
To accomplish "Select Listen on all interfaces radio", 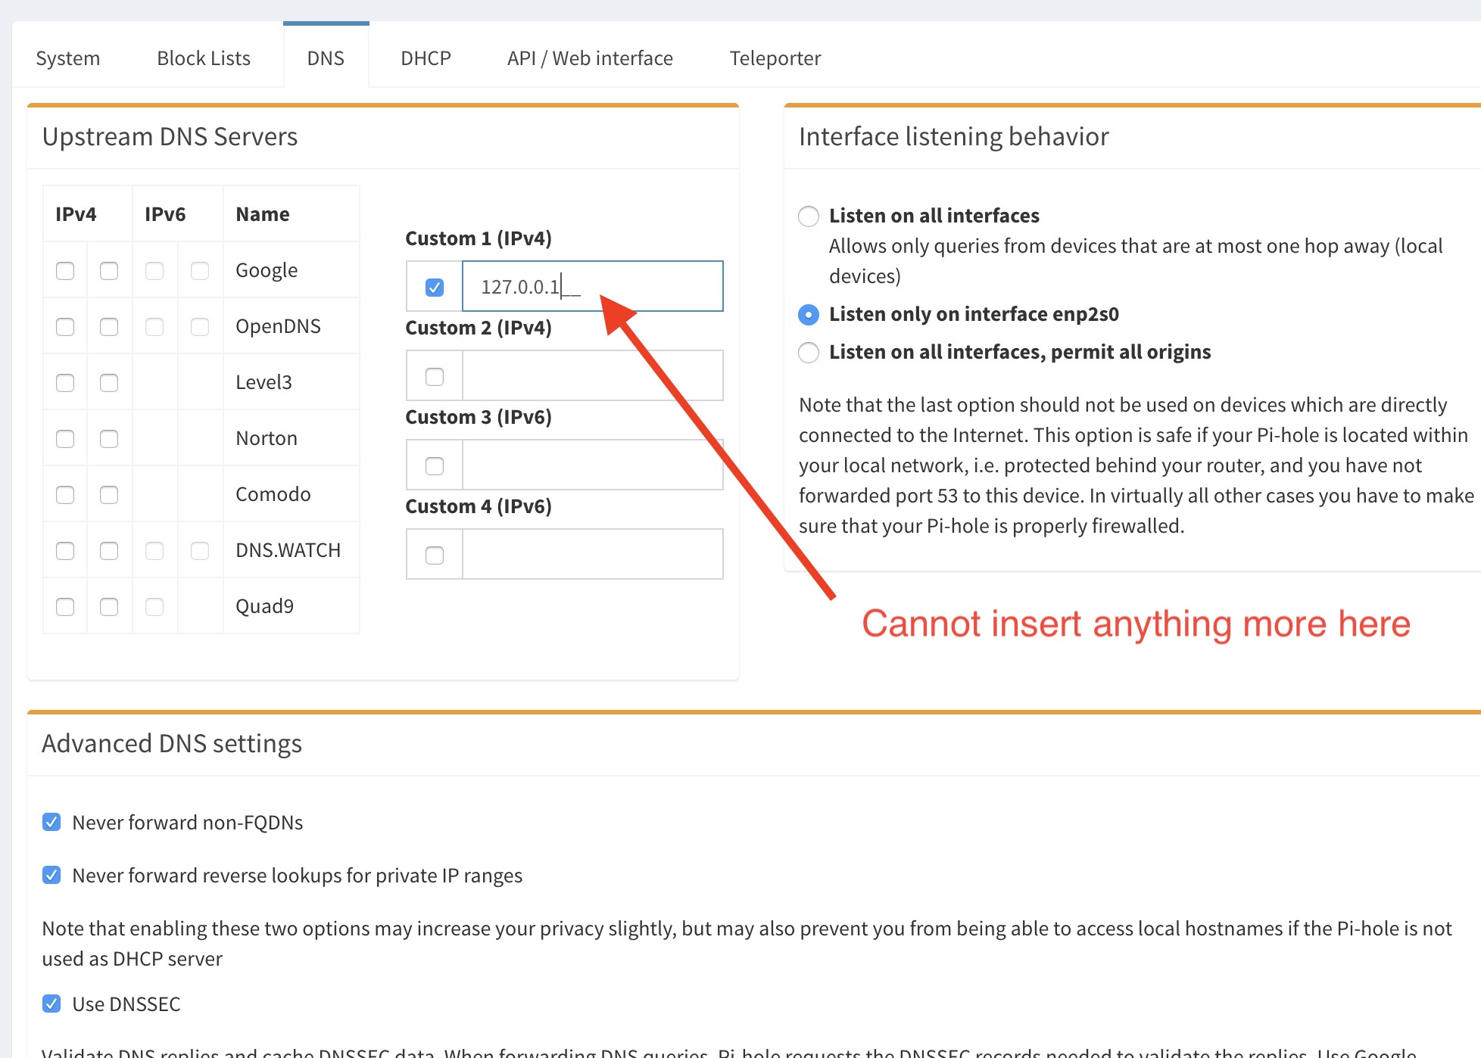I will coord(809,216).
